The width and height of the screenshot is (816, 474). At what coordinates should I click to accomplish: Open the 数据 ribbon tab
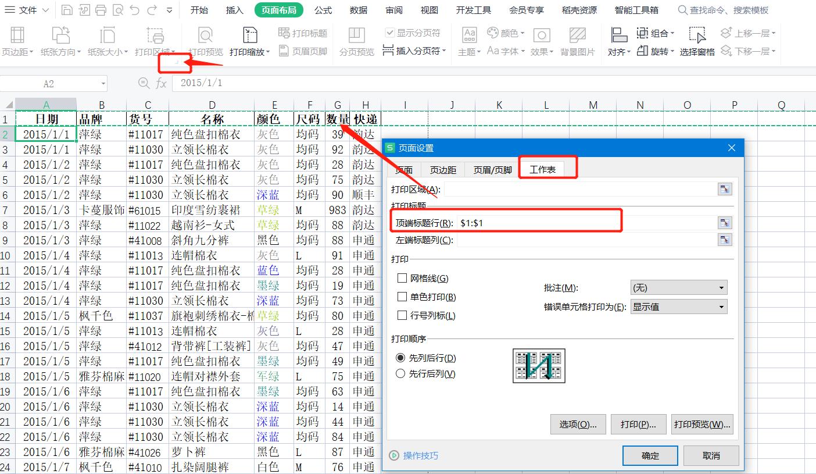[359, 9]
